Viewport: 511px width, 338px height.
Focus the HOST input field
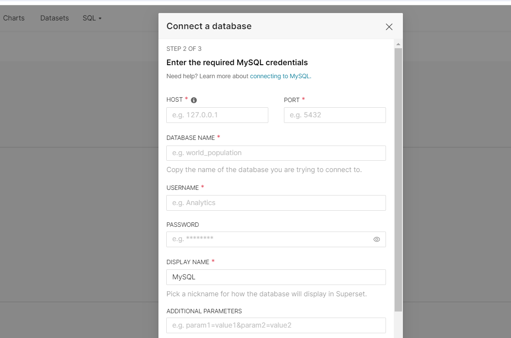[x=218, y=115]
